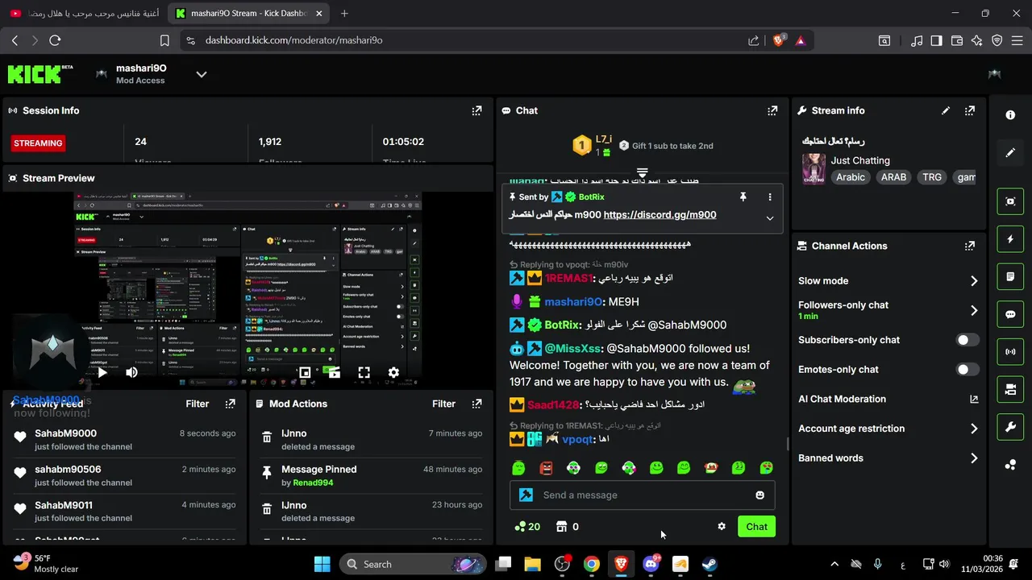Open Brave Shields icon in address bar
This screenshot has height=580, width=1032.
[779, 40]
